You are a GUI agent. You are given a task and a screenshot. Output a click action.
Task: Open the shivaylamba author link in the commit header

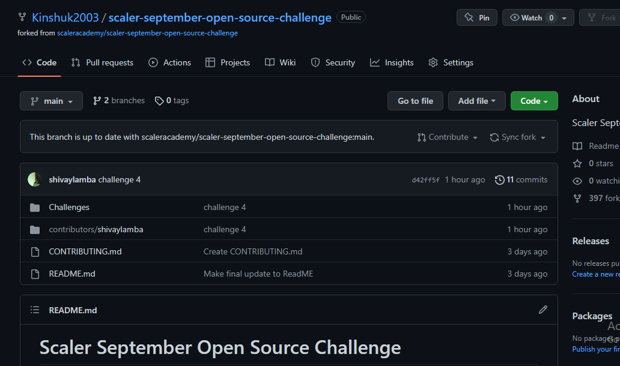pyautogui.click(x=72, y=179)
